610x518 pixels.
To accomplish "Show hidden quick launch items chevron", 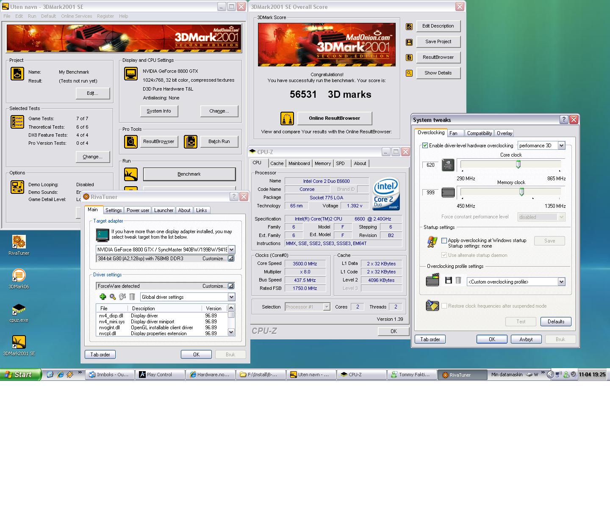I will coord(80,373).
